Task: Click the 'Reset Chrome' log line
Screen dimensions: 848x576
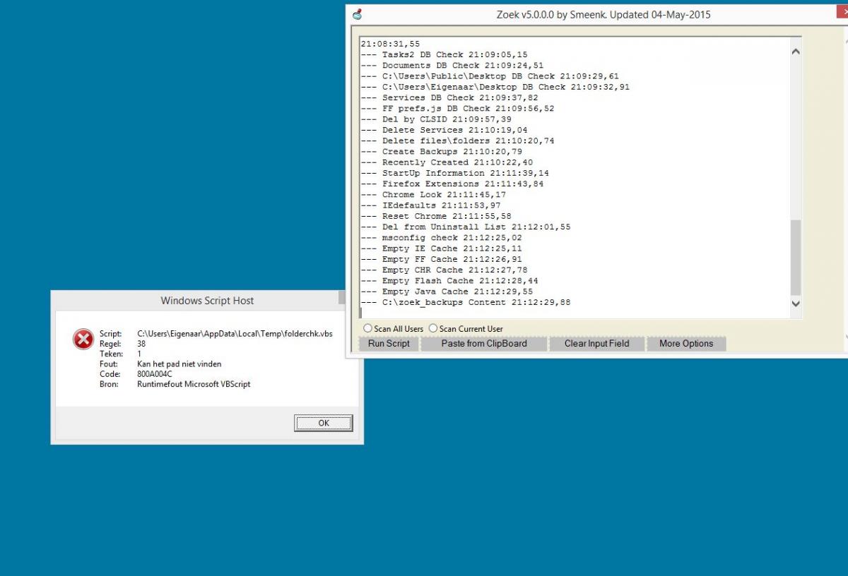Action: [436, 216]
